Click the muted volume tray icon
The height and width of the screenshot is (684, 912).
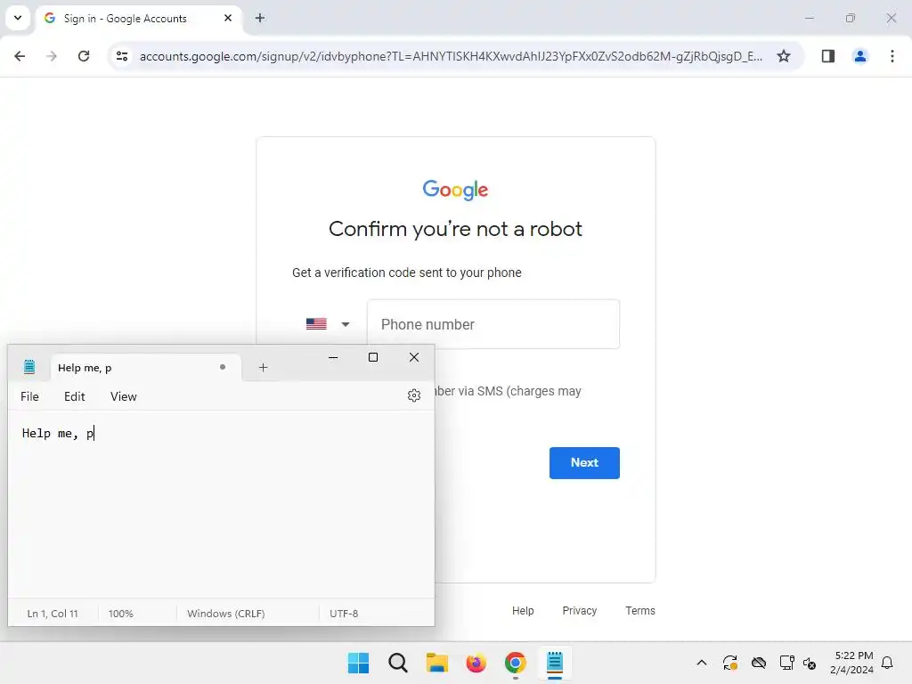810,663
